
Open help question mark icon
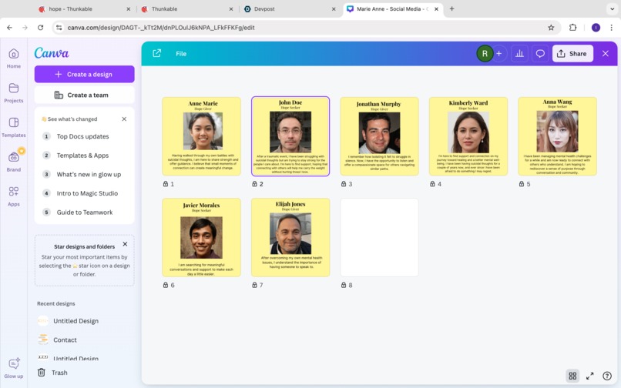point(606,376)
